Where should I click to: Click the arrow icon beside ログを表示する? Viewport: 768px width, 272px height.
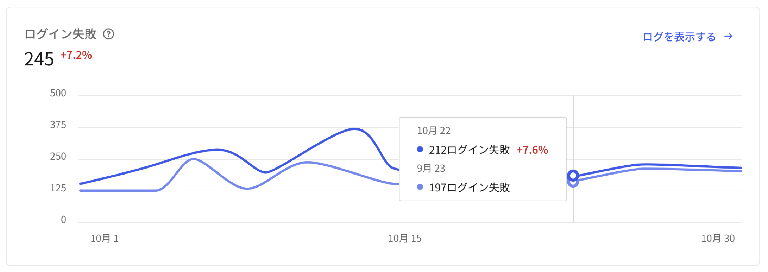tap(729, 36)
